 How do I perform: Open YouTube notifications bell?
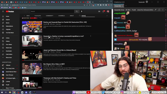103,11
